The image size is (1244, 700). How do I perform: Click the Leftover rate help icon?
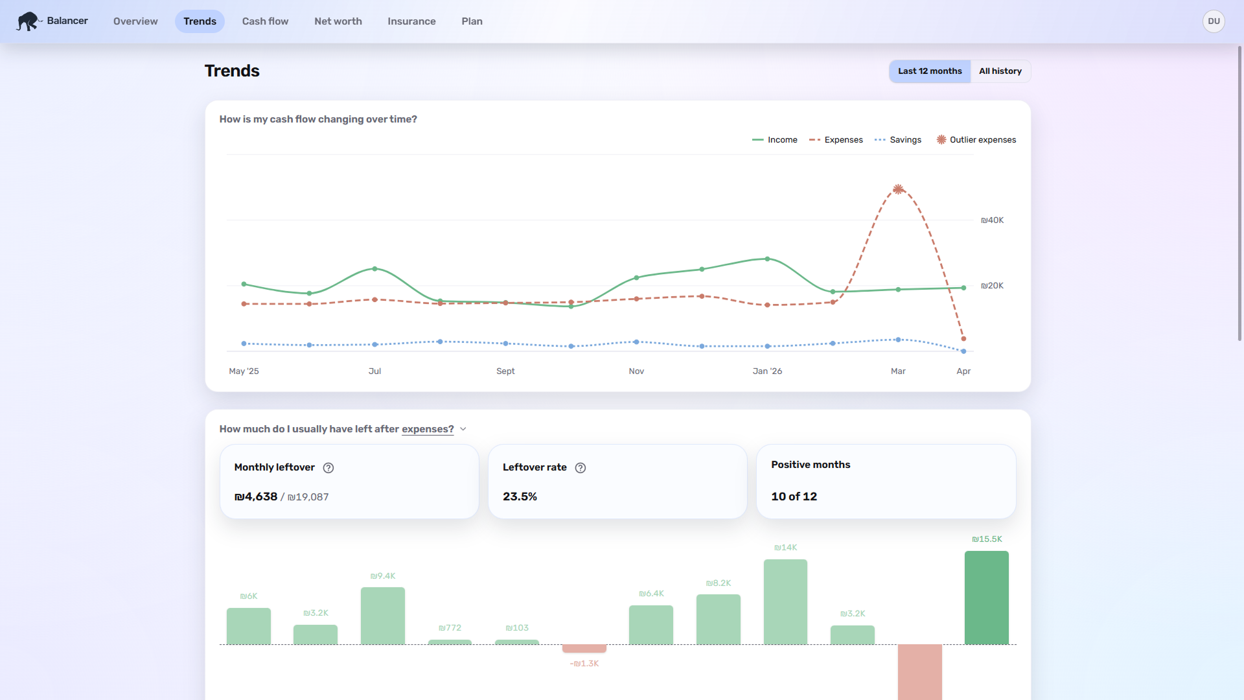581,468
